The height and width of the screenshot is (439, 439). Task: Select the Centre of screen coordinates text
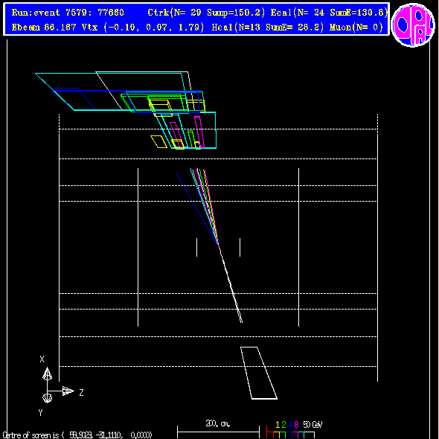pos(77,435)
